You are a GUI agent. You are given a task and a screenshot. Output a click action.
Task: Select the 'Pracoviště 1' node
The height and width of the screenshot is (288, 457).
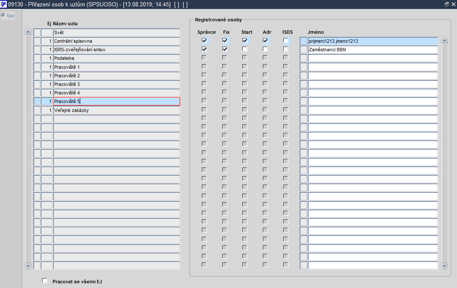pyautogui.click(x=116, y=67)
